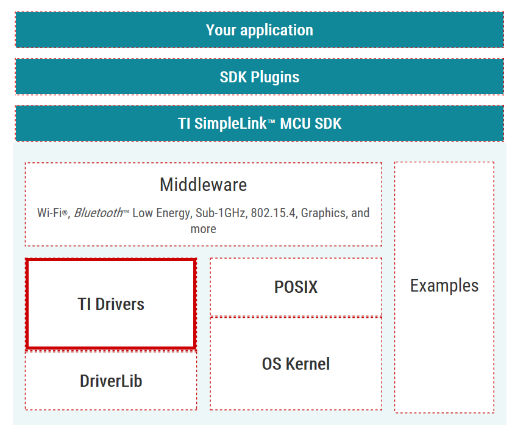Click the POSIX block

coord(296,287)
